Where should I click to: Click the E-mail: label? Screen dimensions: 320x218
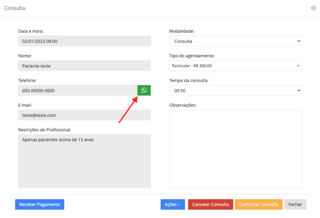[x=25, y=105]
